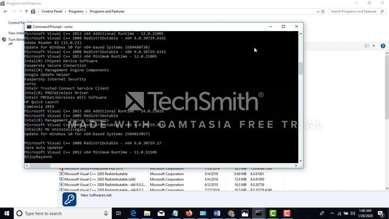Open the Mail app on the taskbar

[x=161, y=214]
